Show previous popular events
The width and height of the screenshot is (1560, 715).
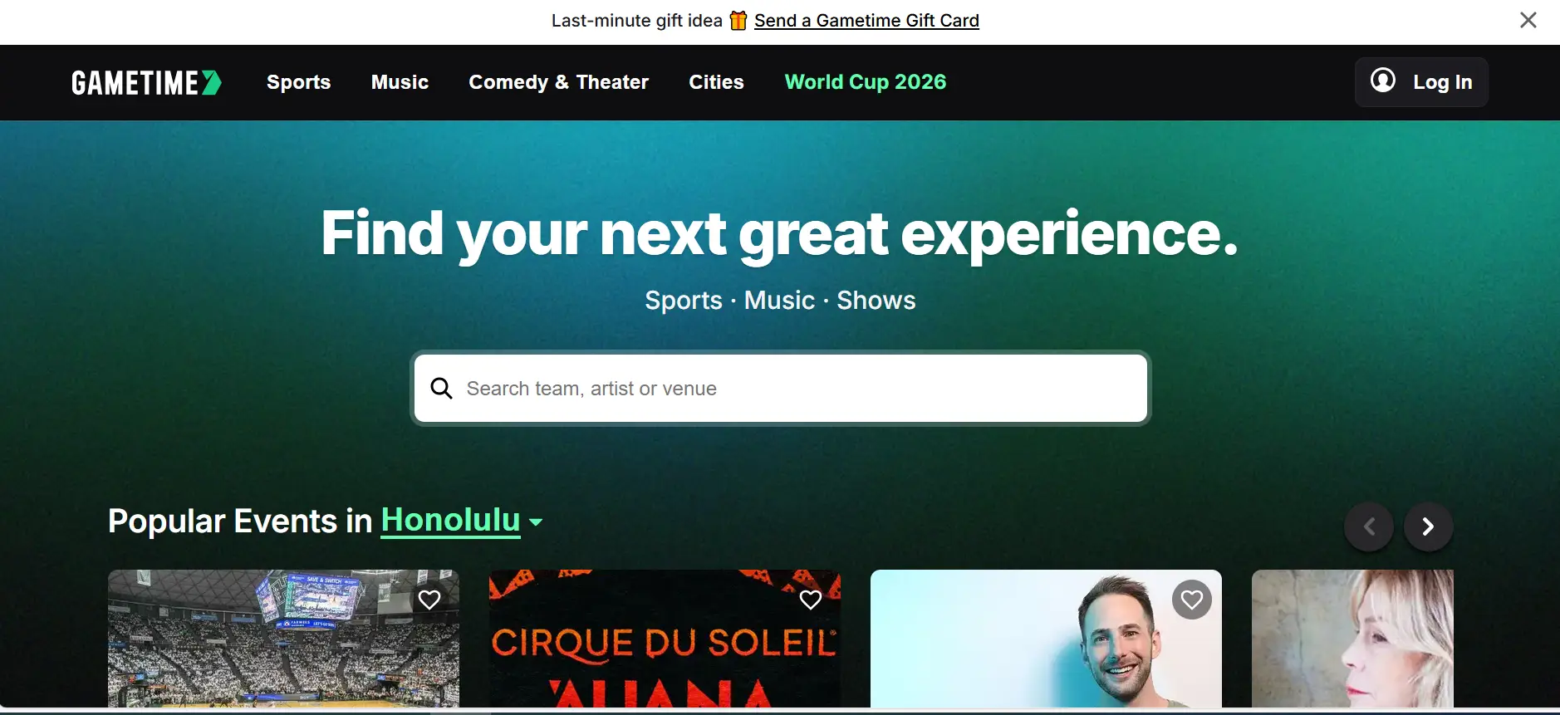click(x=1369, y=526)
